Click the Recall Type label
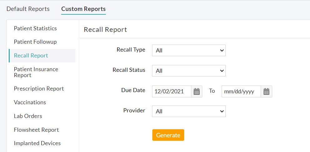This screenshot has height=152, width=310. pyautogui.click(x=131, y=50)
